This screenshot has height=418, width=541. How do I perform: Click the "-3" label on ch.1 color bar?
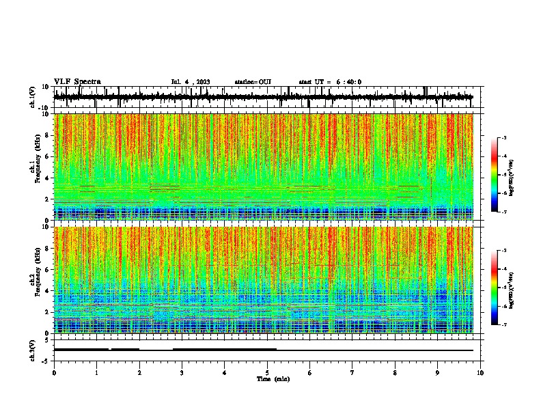click(503, 137)
